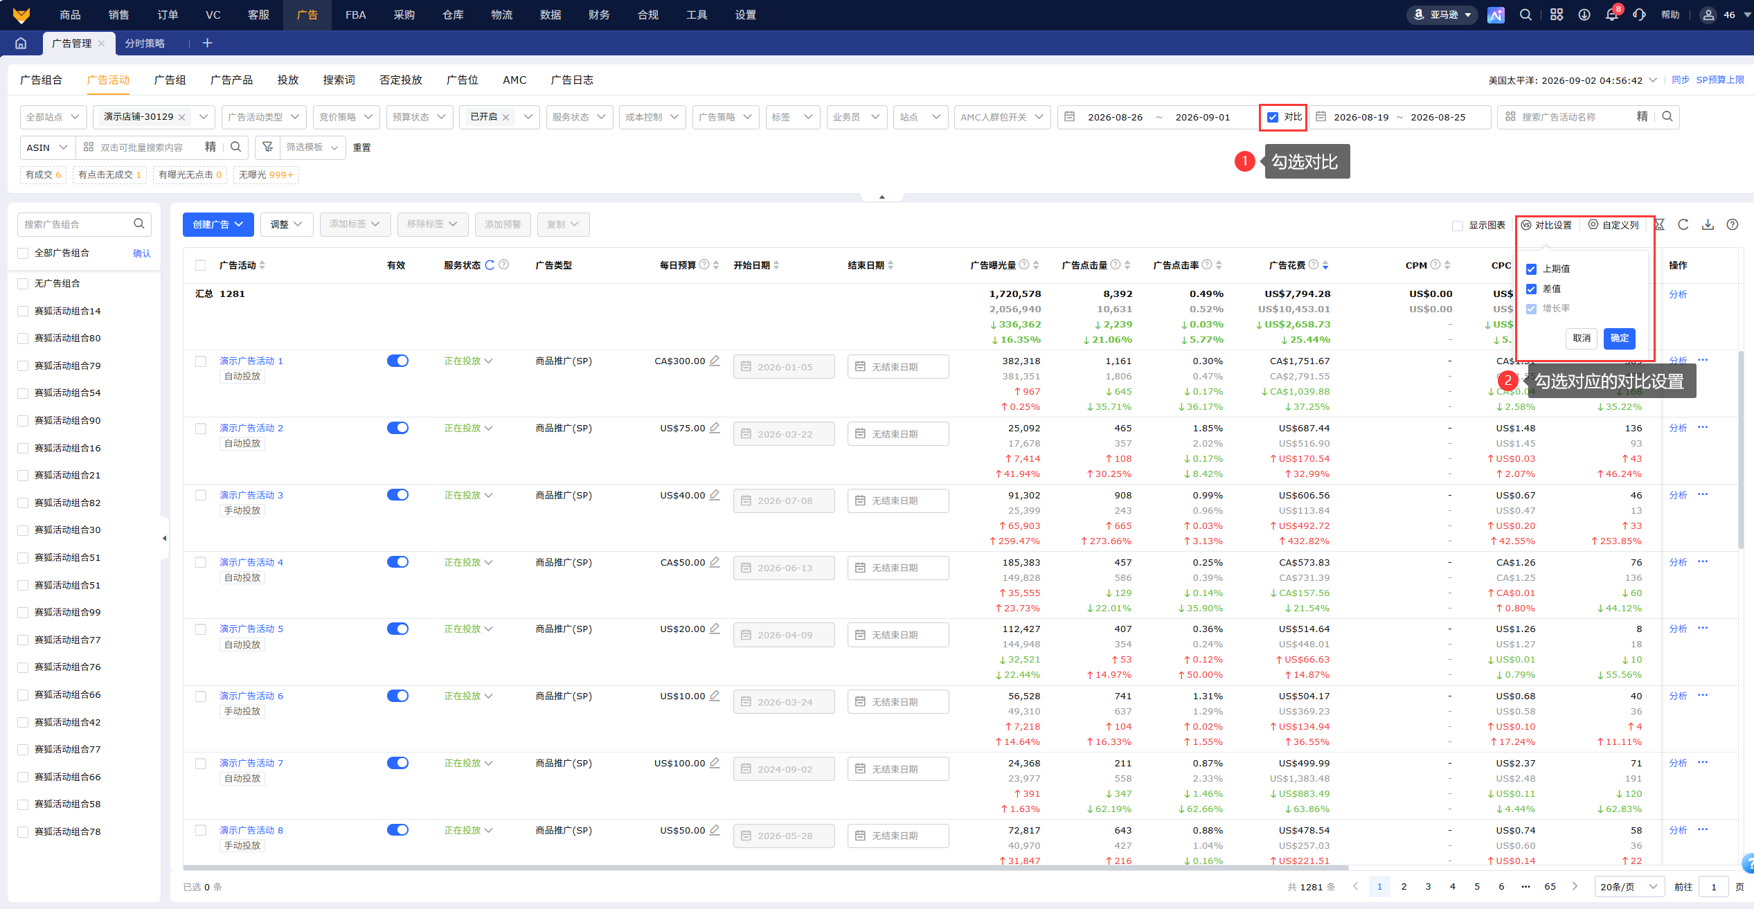Click 确定 in compare settings popup
This screenshot has width=1754, height=909.
1620,338
